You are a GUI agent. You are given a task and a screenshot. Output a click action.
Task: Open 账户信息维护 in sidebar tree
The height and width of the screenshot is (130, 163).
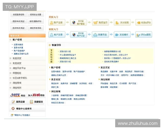click(19, 51)
